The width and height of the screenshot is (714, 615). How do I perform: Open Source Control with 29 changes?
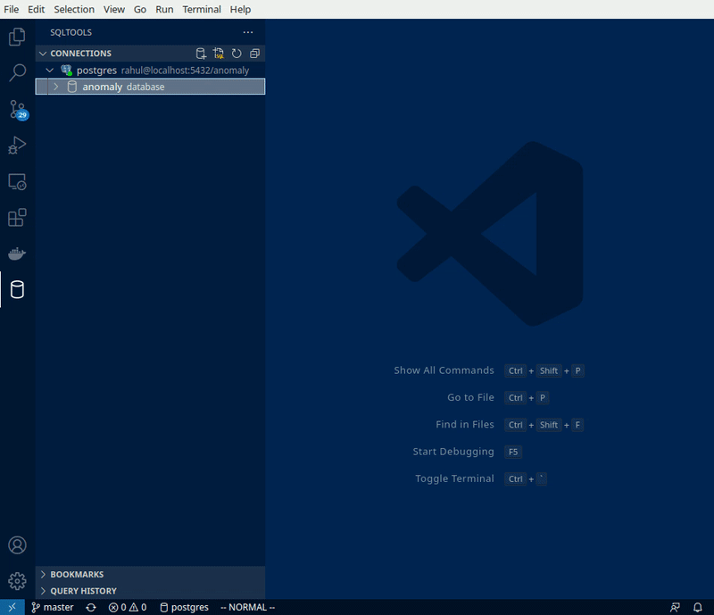17,110
